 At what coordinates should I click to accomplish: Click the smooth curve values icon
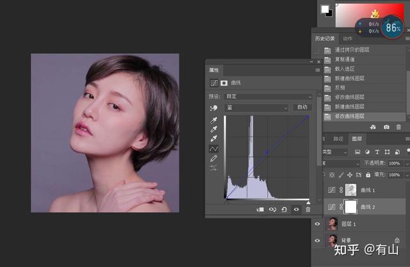(x=213, y=168)
